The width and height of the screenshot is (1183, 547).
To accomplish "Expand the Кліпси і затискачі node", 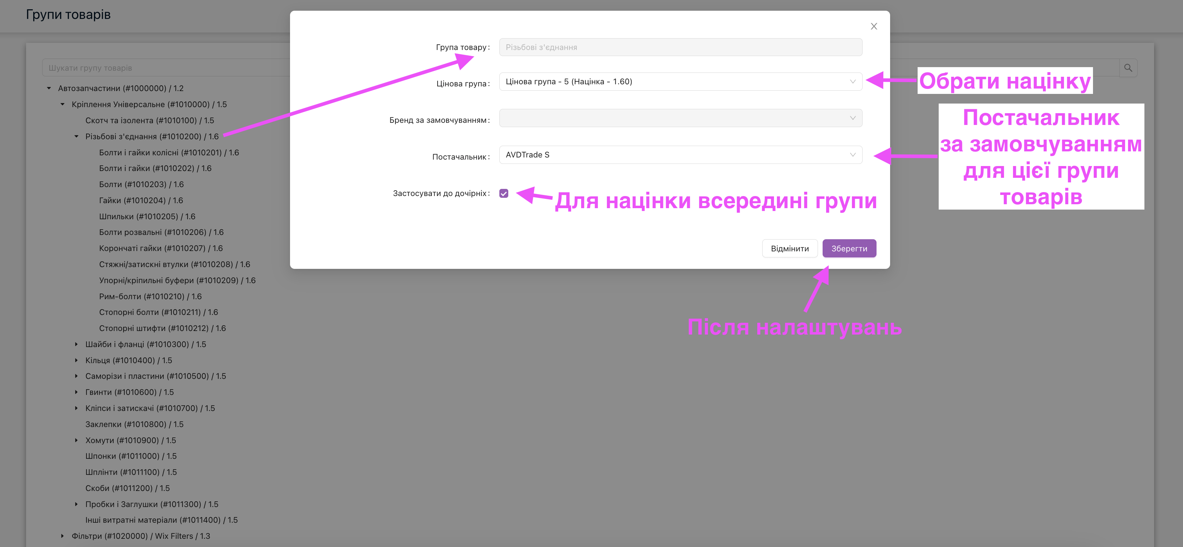I will [77, 408].
